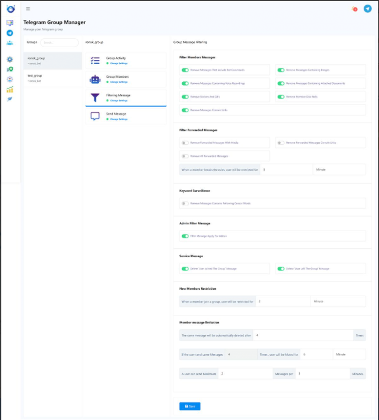Click the robot logo in sidebar
The width and height of the screenshot is (379, 420).
pyautogui.click(x=10, y=9)
